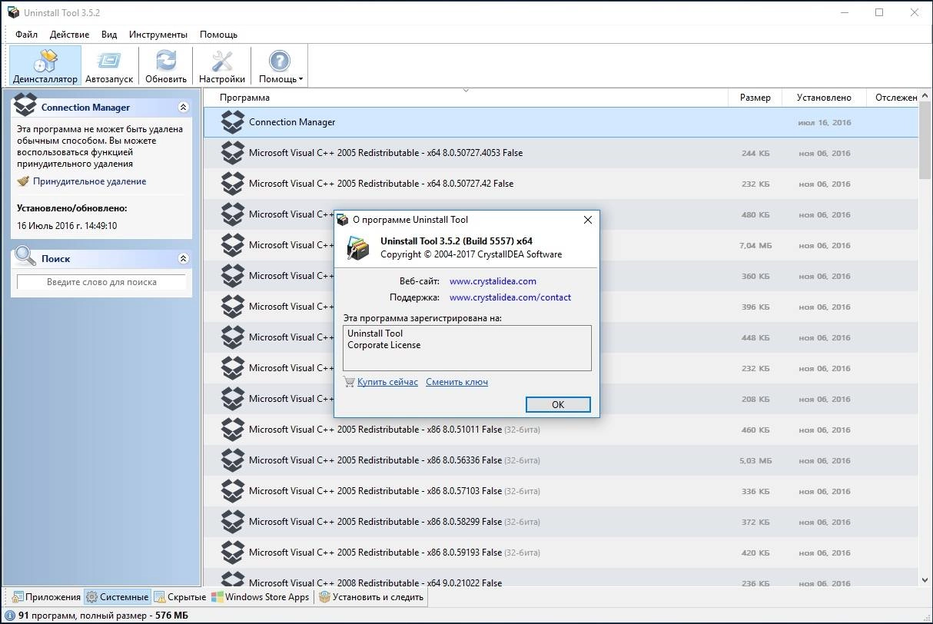Viewport: 933px width, 624px height.
Task: Click the Uninstall Tool logo in the dialog
Action: click(358, 247)
